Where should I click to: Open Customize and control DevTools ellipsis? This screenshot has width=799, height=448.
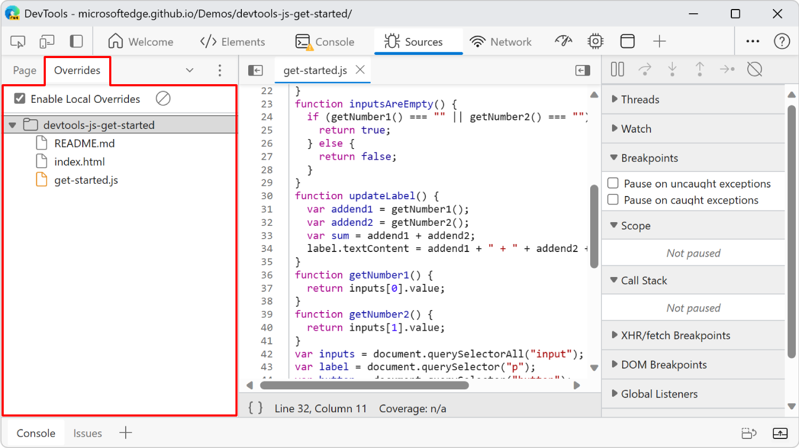click(753, 41)
